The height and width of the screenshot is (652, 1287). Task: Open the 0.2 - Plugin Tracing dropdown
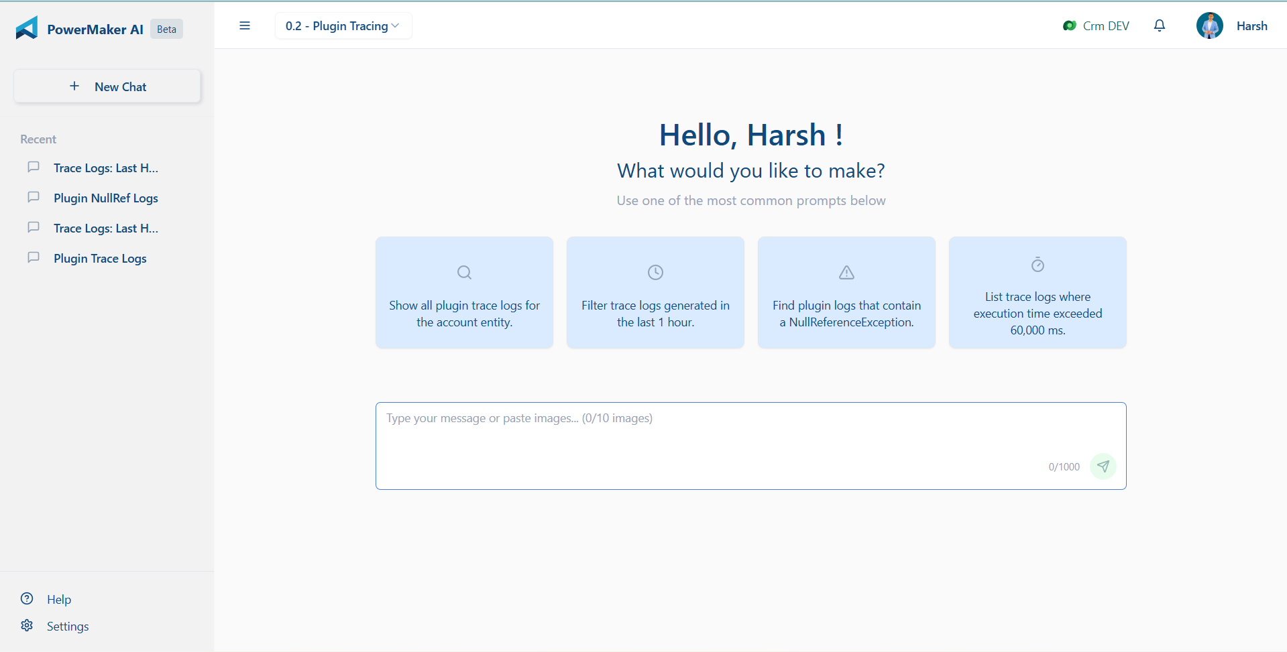tap(343, 26)
